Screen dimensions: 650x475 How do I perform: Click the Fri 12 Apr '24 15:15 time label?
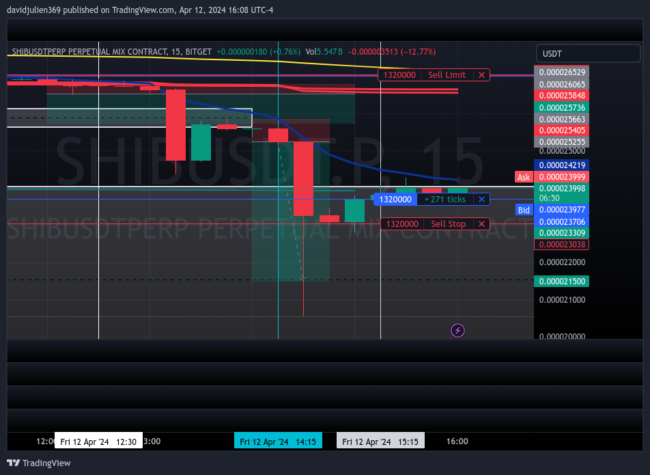pyautogui.click(x=380, y=442)
